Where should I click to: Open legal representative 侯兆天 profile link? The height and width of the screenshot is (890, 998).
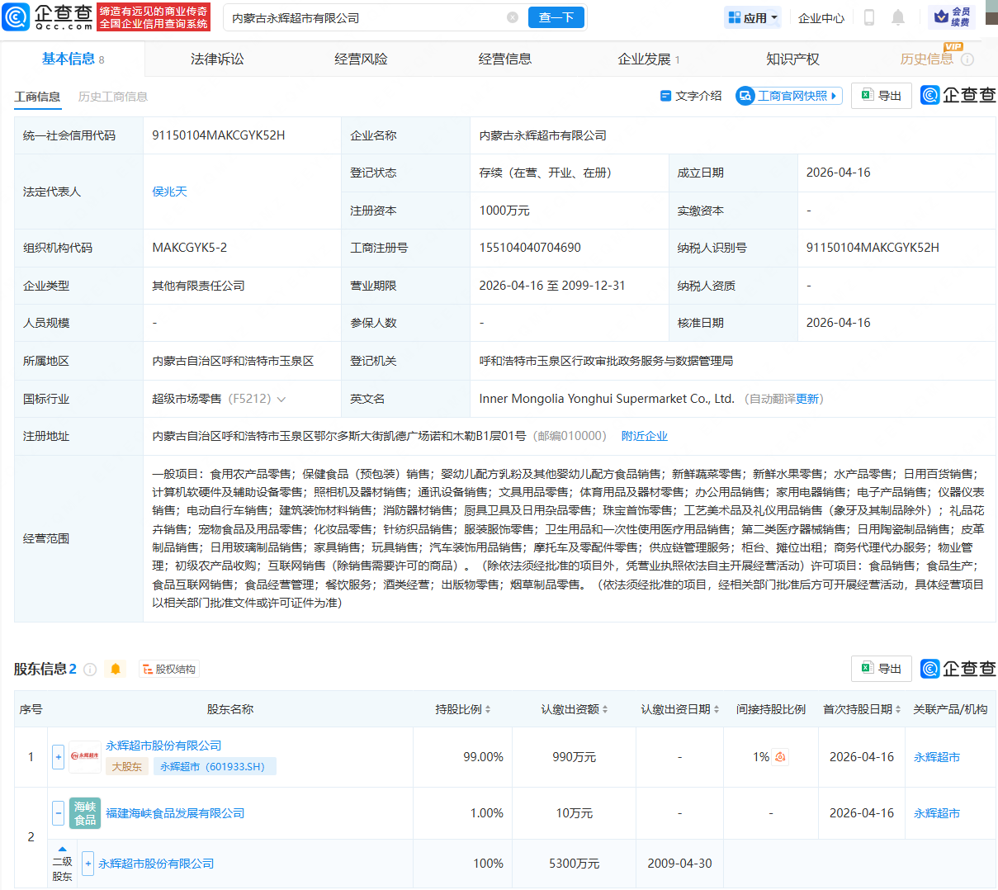[x=170, y=191]
